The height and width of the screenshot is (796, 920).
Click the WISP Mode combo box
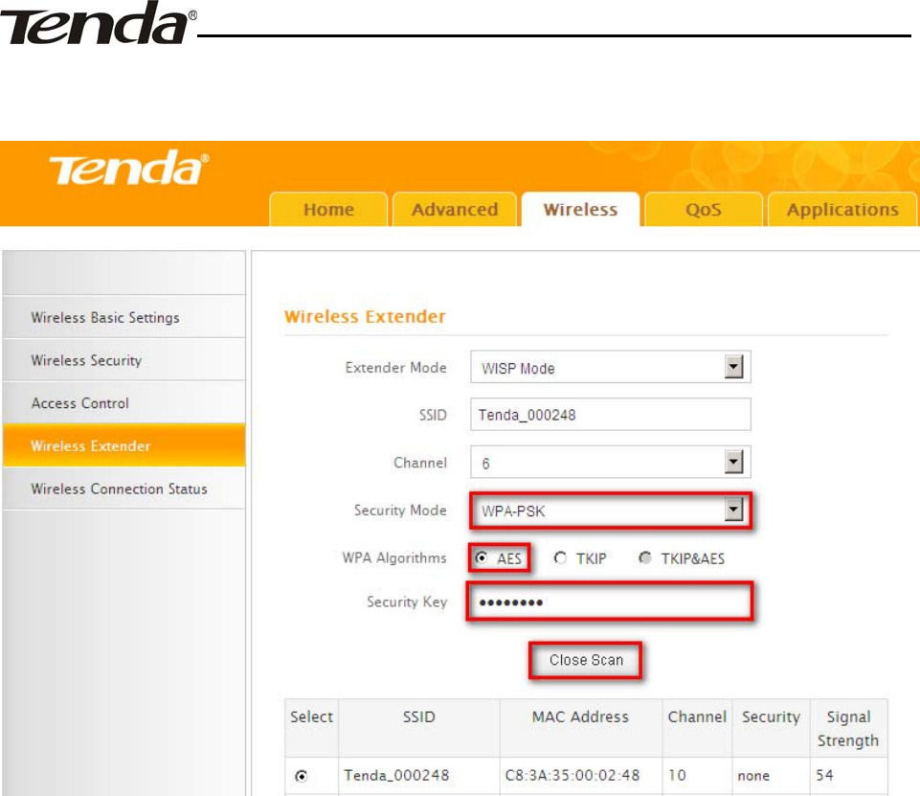(610, 368)
